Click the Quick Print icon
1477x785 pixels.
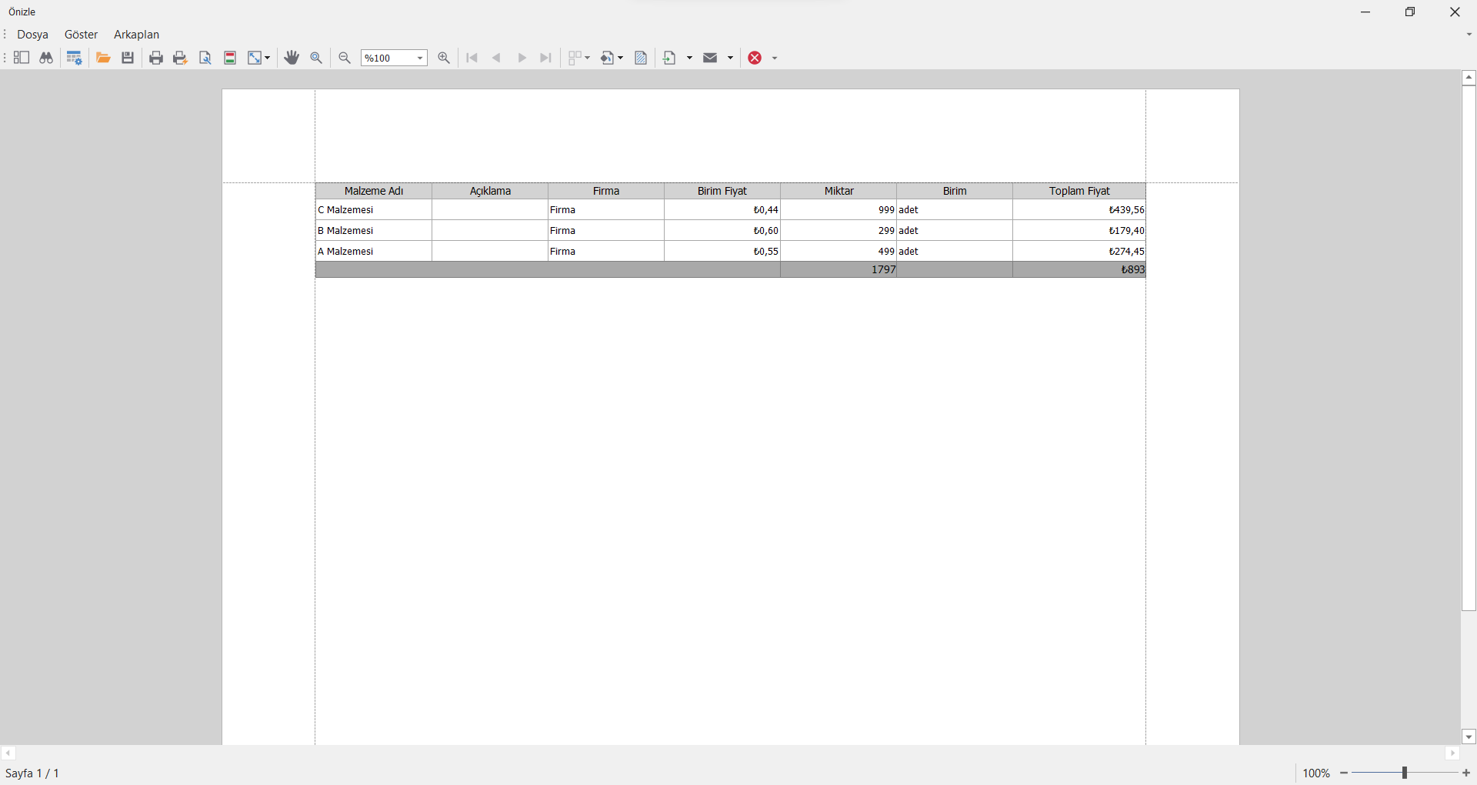[181, 58]
